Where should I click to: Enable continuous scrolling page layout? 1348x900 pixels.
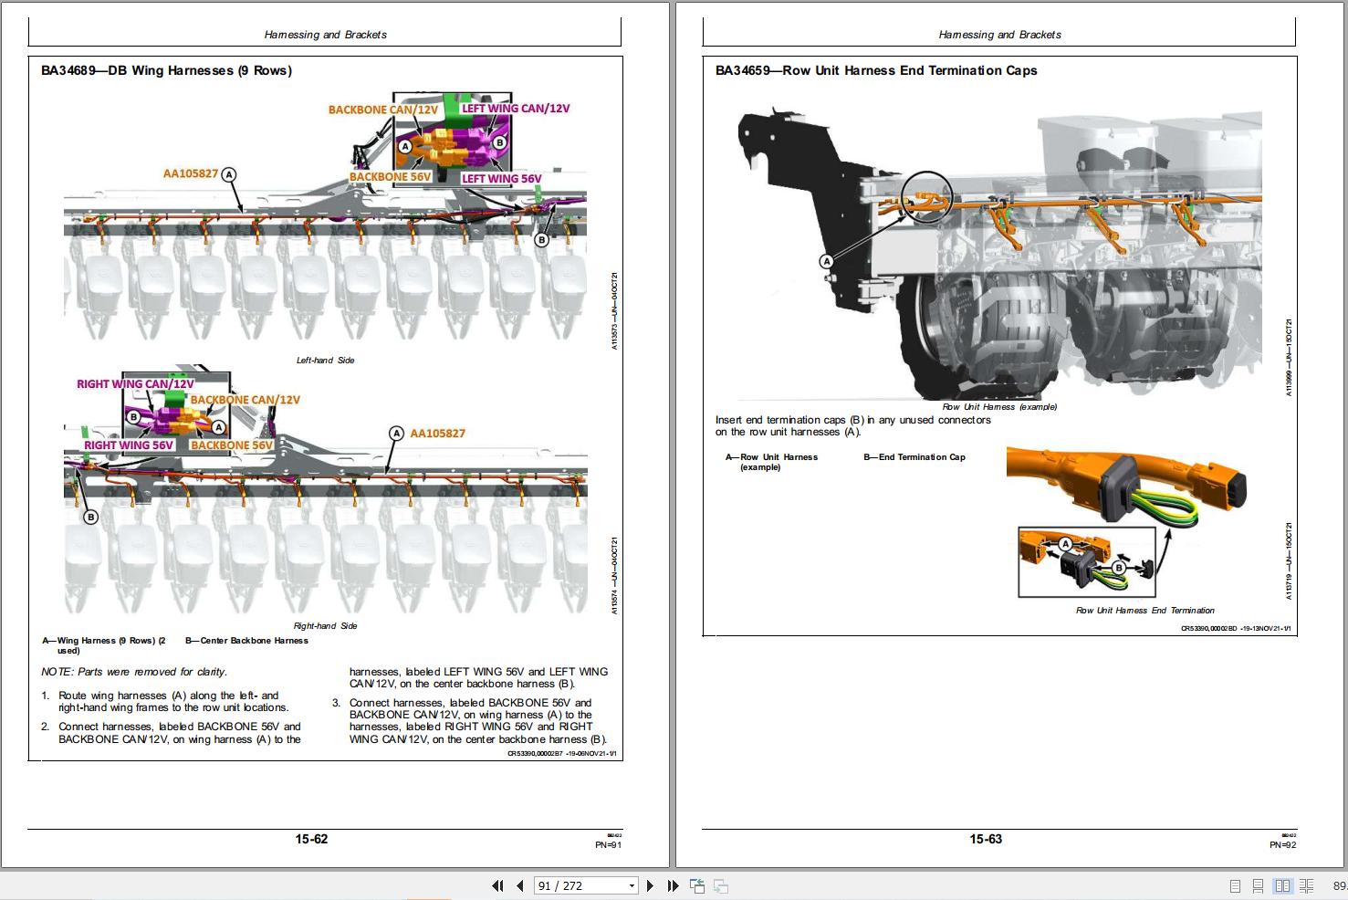1258,885
